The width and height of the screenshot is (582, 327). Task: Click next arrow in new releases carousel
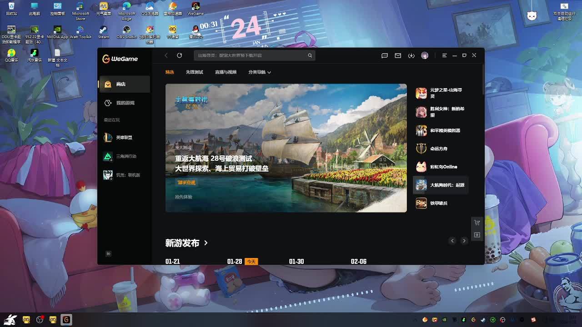point(464,241)
